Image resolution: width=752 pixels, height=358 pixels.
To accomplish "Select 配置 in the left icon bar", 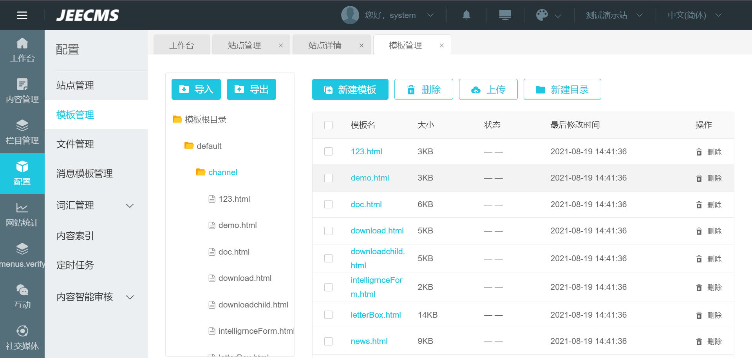I will [x=22, y=174].
